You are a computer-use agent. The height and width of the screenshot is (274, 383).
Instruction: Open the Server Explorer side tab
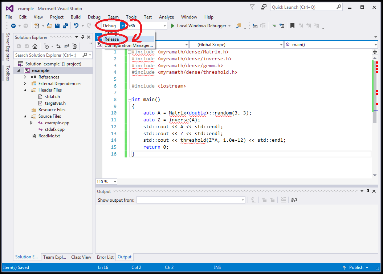pyautogui.click(x=8, y=47)
